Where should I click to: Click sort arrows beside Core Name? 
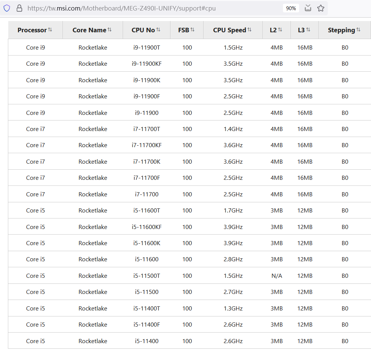pyautogui.click(x=109, y=30)
